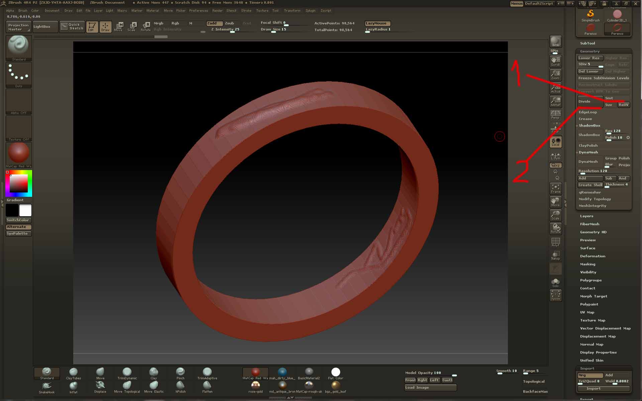Enable PolyF wireframe display icon
The width and height of the screenshot is (642, 401).
pyautogui.click(x=555, y=242)
